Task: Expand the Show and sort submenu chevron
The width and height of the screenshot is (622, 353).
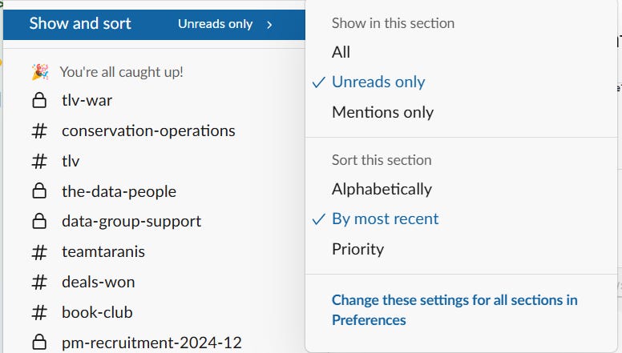Action: click(x=270, y=25)
